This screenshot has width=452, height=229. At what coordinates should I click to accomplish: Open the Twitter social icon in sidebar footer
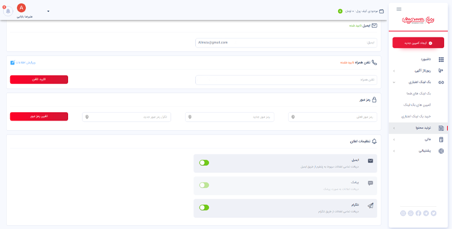click(x=433, y=213)
